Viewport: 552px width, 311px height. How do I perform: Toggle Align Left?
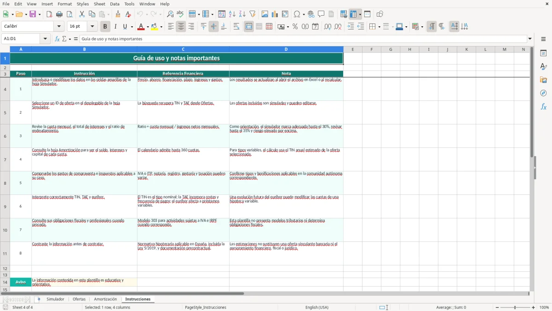tap(171, 27)
